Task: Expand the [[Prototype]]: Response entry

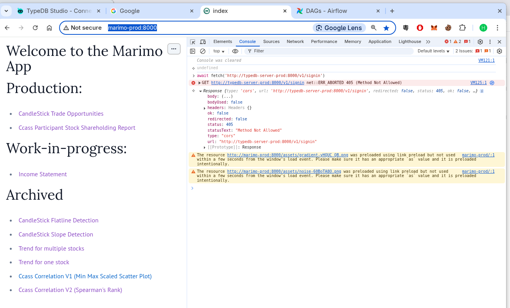Action: coord(205,147)
